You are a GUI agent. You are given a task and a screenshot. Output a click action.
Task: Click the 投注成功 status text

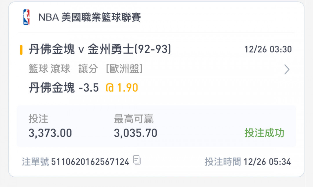click(264, 133)
